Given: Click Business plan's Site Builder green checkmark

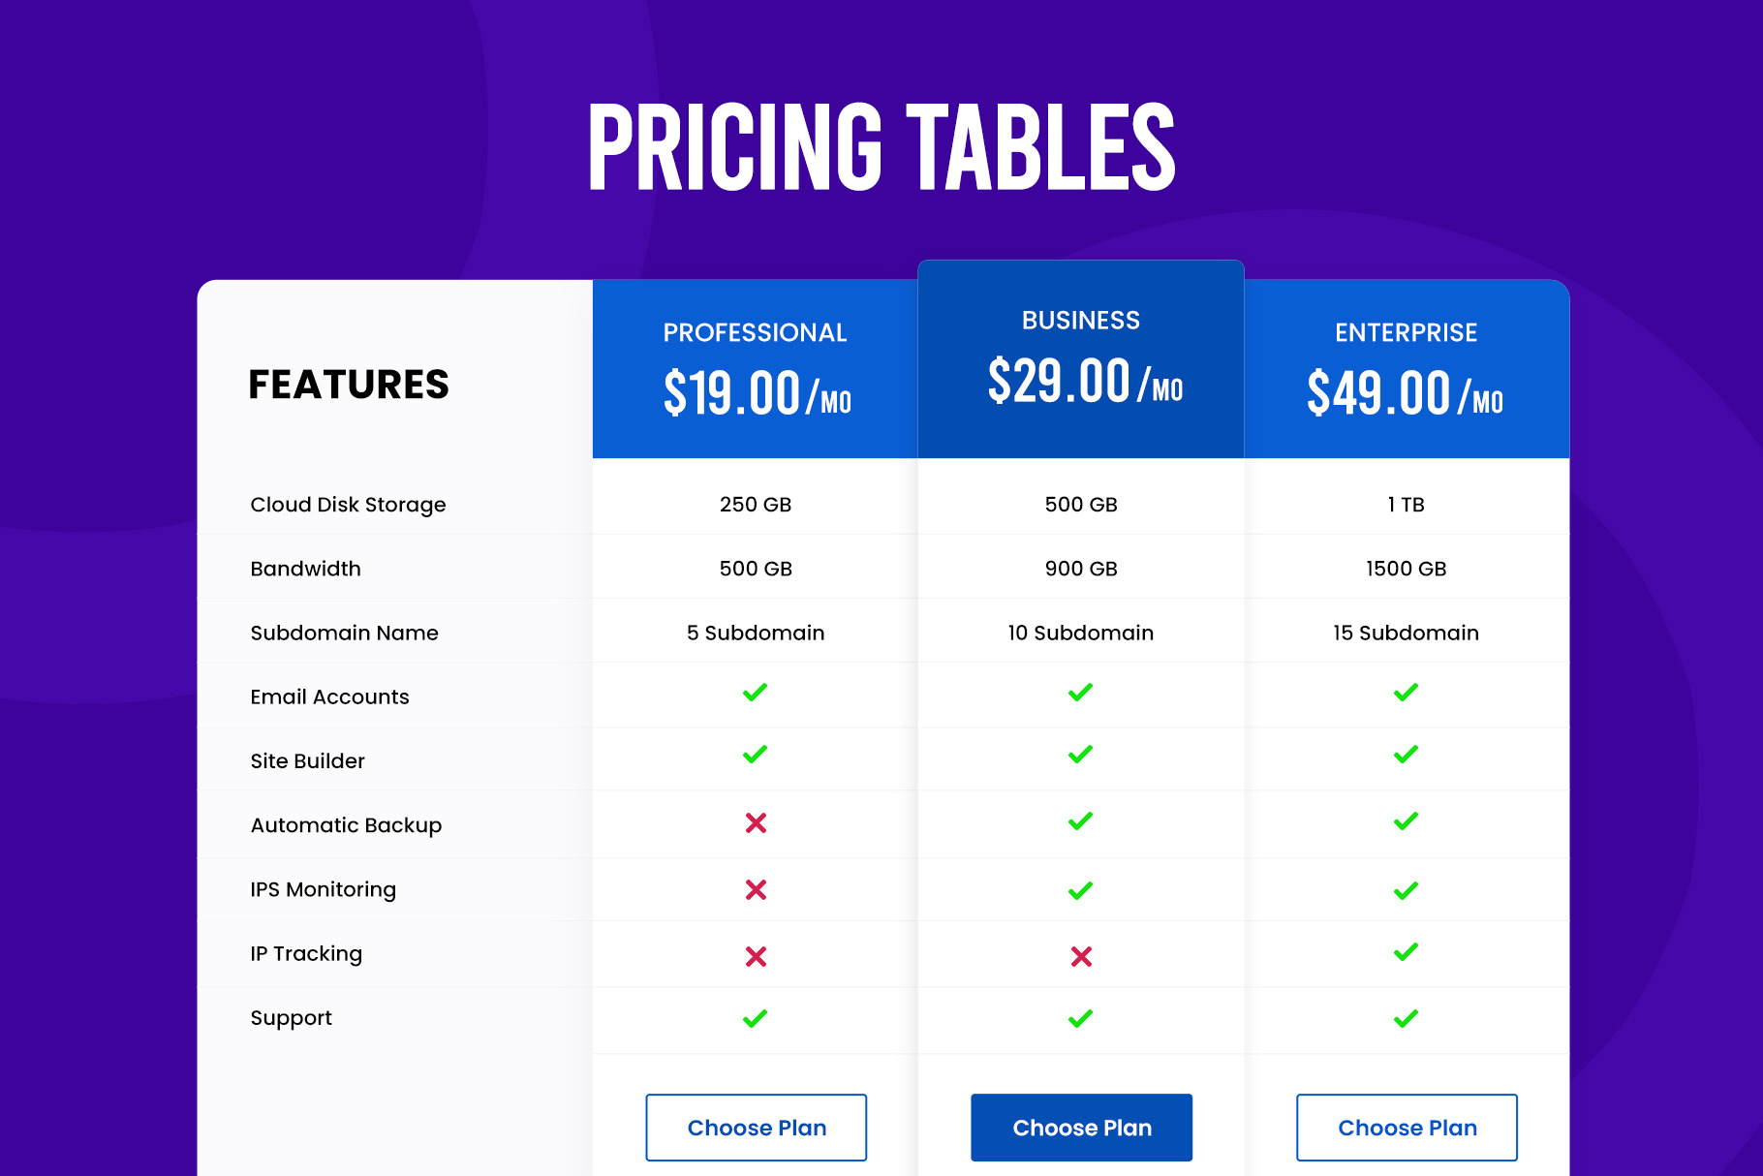Looking at the screenshot, I should pyautogui.click(x=1081, y=755).
